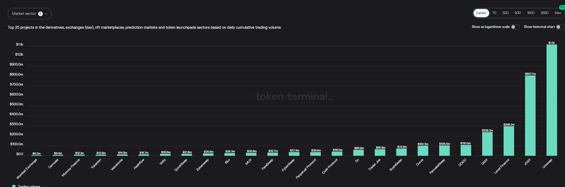Click the chevron arrow beside Market sector
565x187 pixels.
[x=46, y=14]
